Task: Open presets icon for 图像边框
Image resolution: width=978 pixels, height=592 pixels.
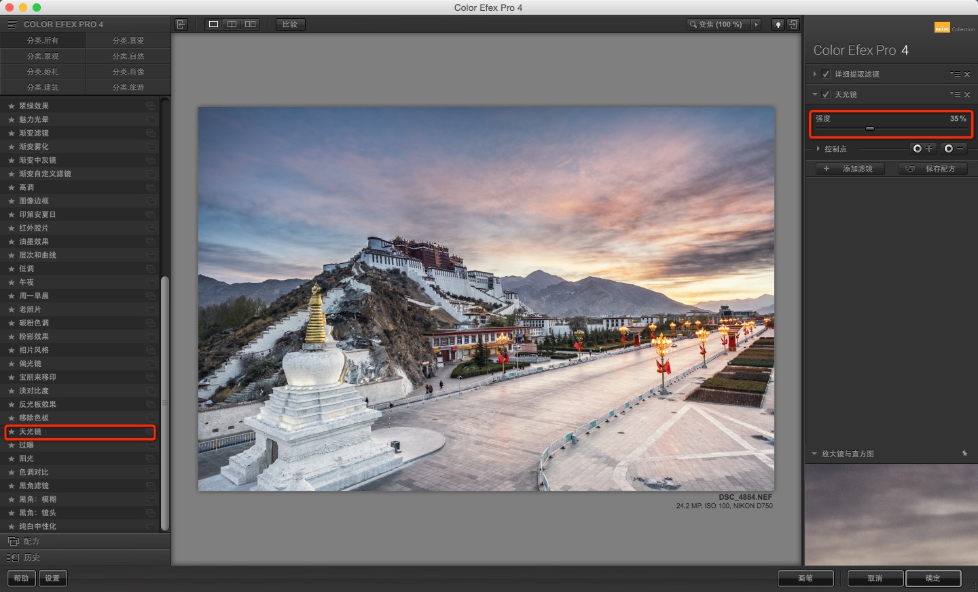Action: pos(150,201)
